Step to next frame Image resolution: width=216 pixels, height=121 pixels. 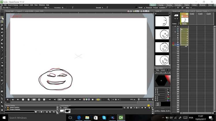pyautogui.click(x=75, y=99)
